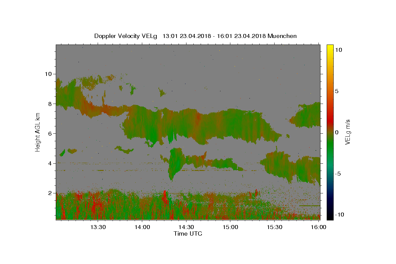The width and height of the screenshot is (396, 264).
Task: Click the height tick label 6
Action: 50,134
